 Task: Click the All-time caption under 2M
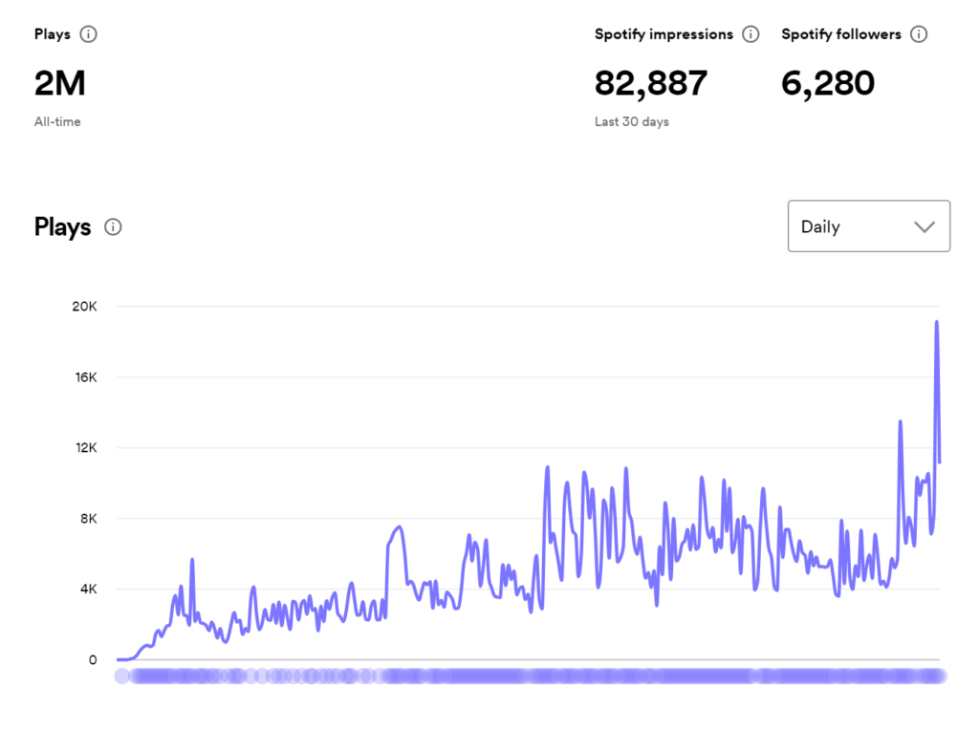click(x=57, y=122)
